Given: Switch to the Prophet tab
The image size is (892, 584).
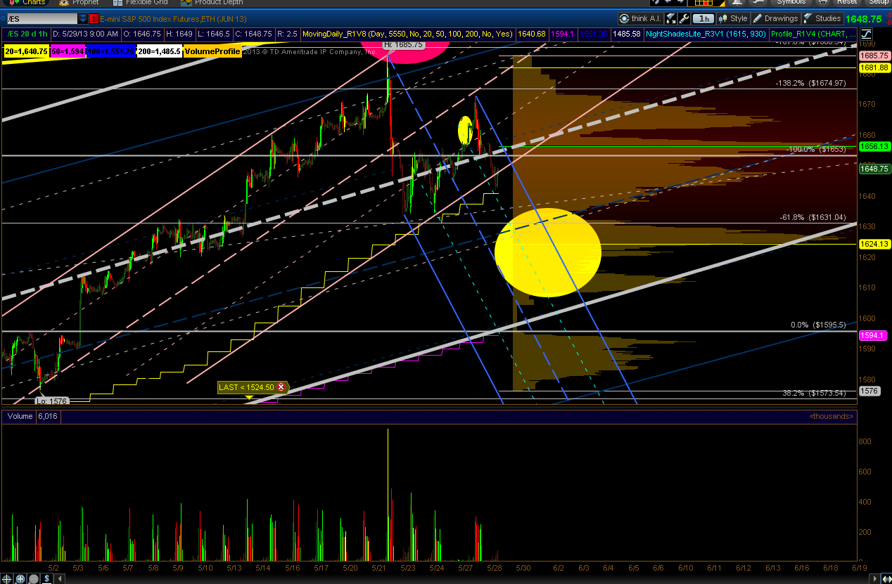Looking at the screenshot, I should (79, 2).
